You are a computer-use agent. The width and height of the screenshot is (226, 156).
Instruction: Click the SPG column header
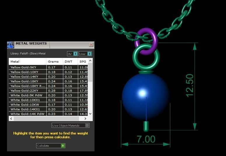(83, 61)
